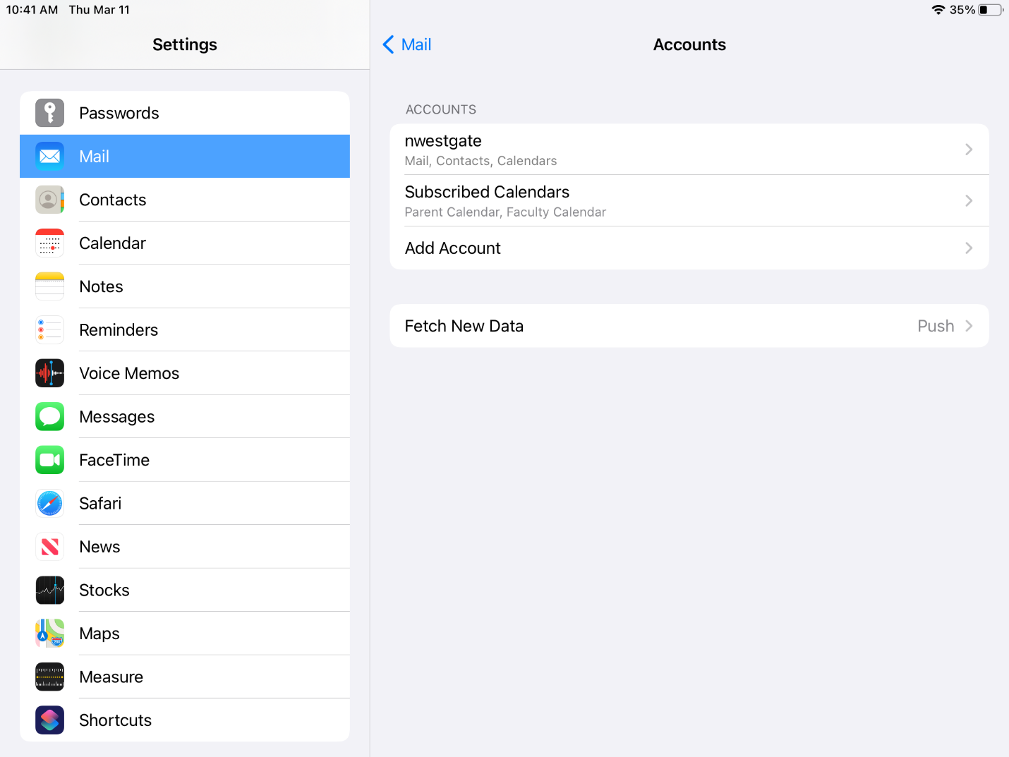Go back to Mail settings
1009x757 pixels.
[x=407, y=44]
